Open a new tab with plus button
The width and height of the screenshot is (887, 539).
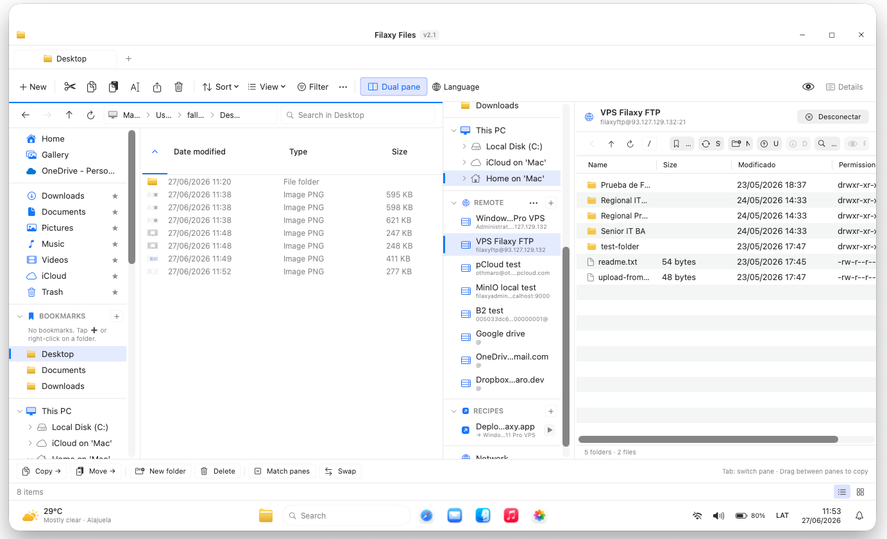point(128,58)
